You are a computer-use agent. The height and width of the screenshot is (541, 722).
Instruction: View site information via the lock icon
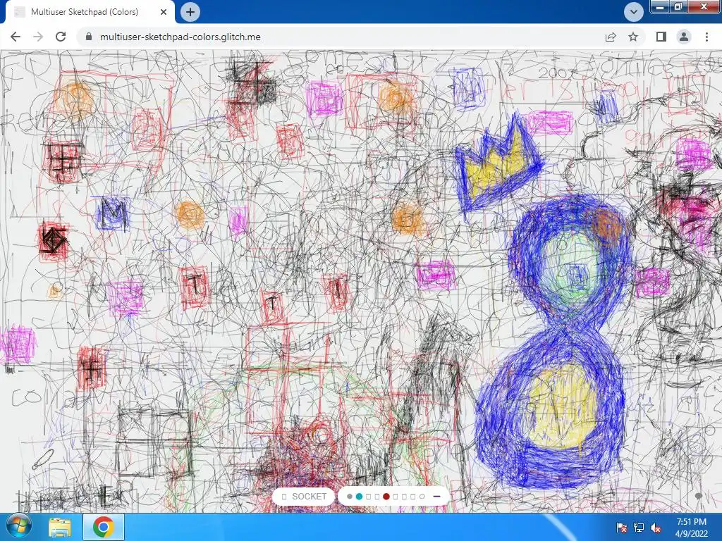89,37
